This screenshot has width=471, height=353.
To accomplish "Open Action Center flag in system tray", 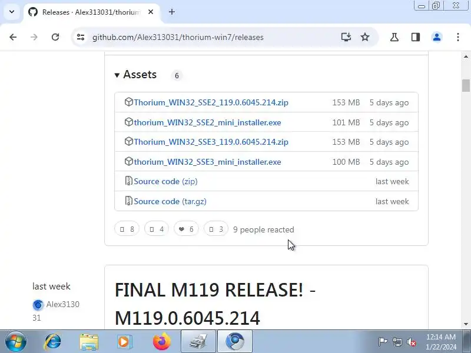I will click(383, 342).
